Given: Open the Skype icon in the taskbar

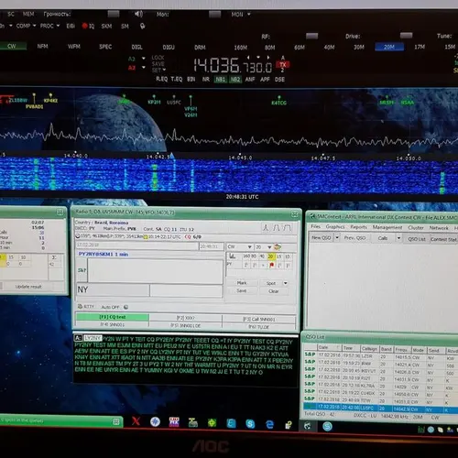Looking at the screenshot, I should pos(250,424).
